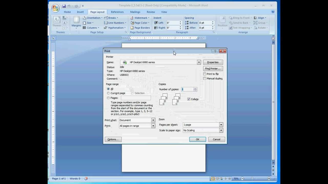Open the Office button menu
Image resolution: width=328 pixels, height=184 pixels.
[x=55, y=8]
